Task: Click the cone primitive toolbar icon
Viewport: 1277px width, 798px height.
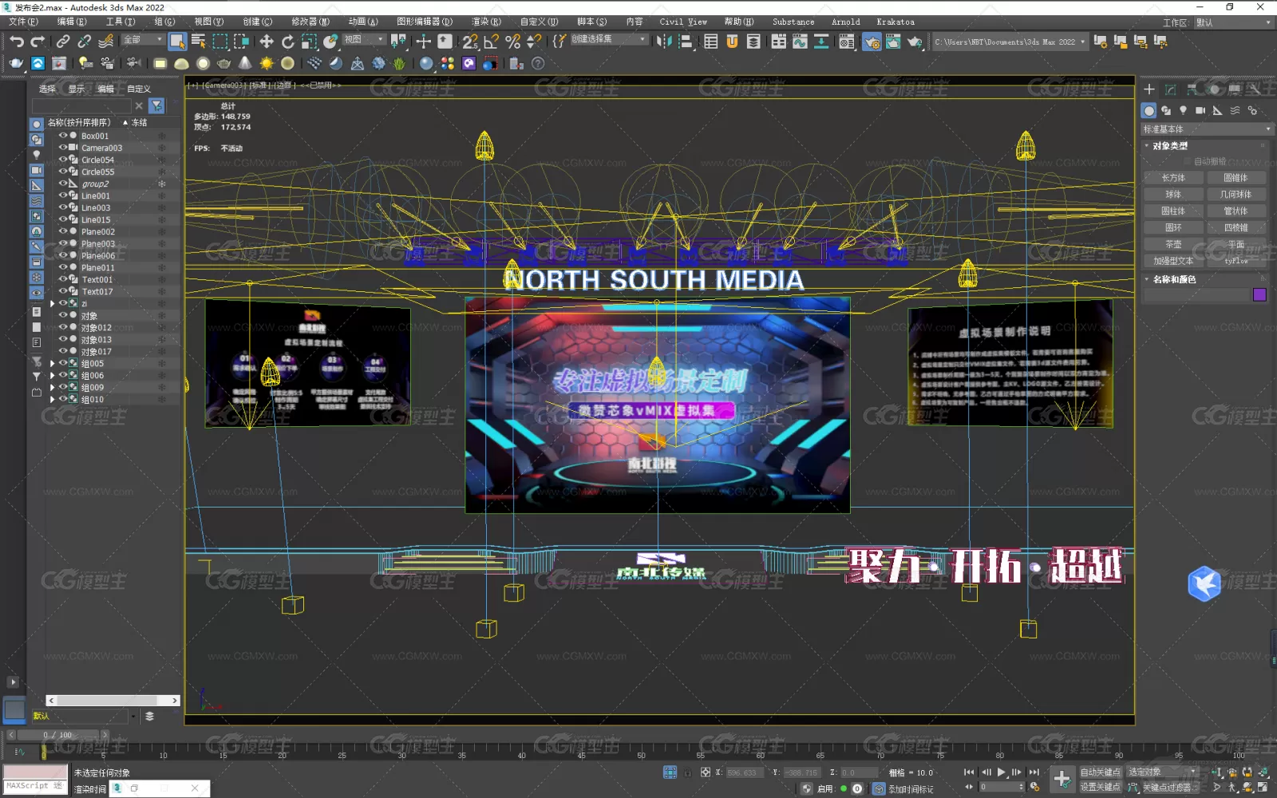Action: (245, 64)
